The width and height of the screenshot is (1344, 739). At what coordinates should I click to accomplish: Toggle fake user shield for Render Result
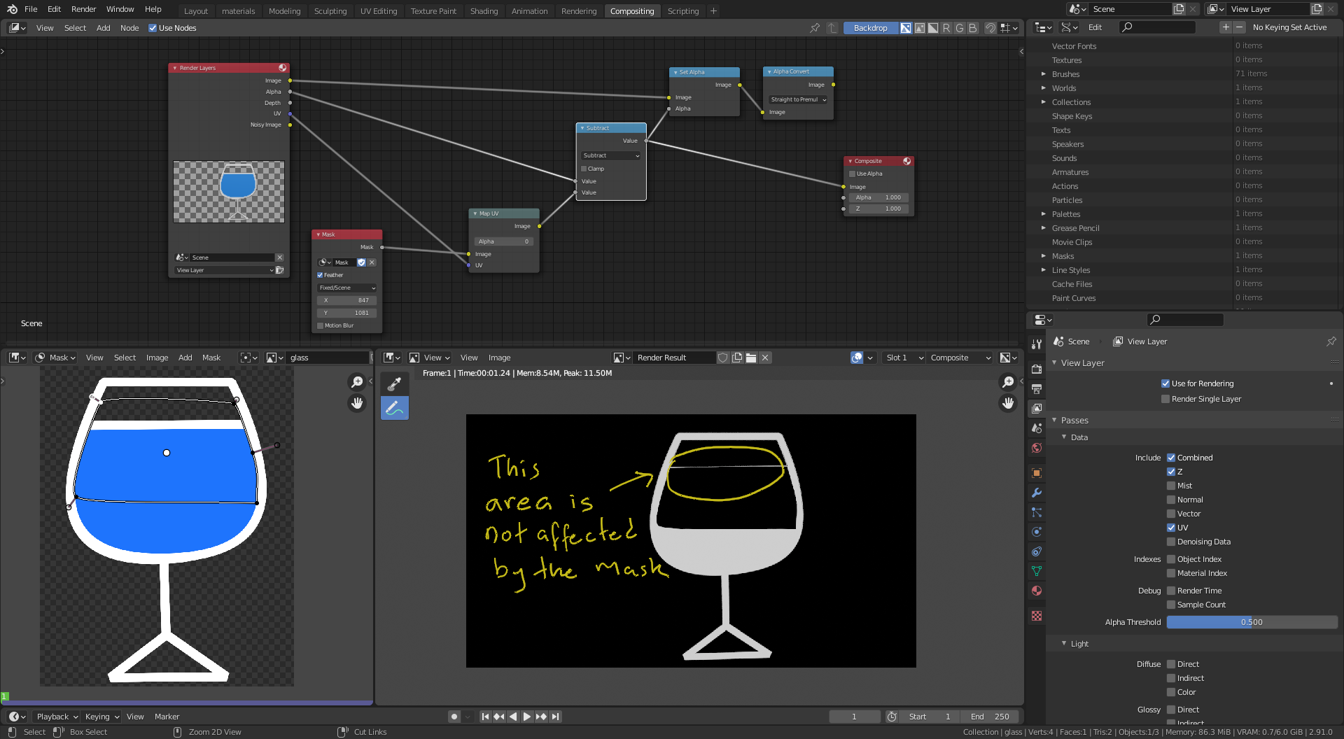[x=723, y=358]
